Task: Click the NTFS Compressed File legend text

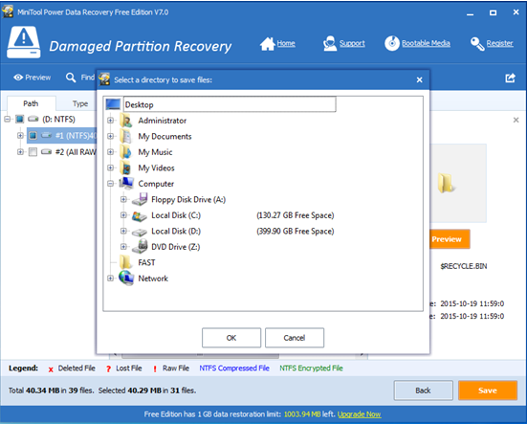Action: pos(234,368)
